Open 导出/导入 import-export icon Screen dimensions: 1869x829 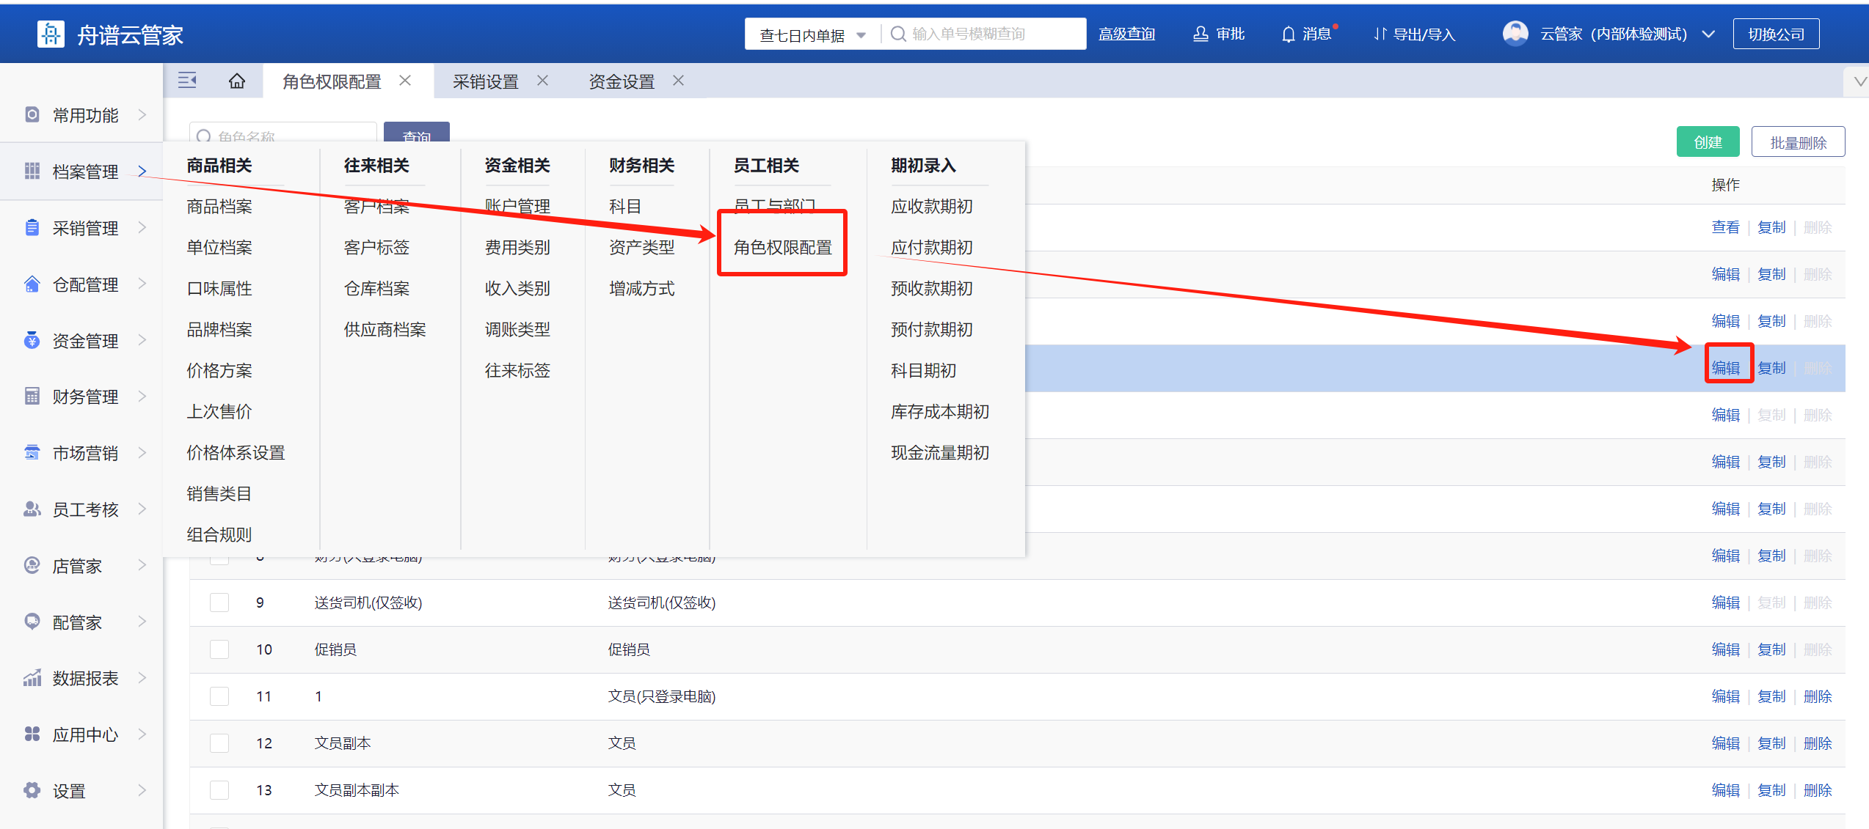click(1380, 34)
